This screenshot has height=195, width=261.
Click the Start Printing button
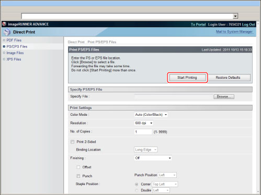[x=187, y=78]
